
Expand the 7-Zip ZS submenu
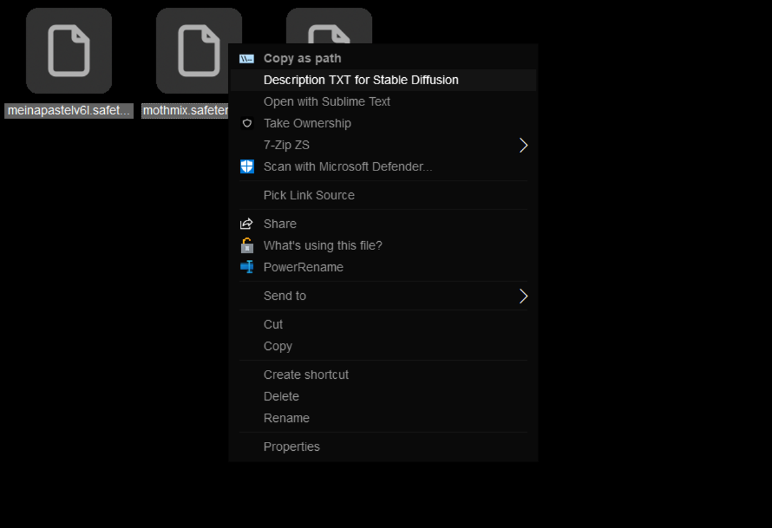click(524, 145)
